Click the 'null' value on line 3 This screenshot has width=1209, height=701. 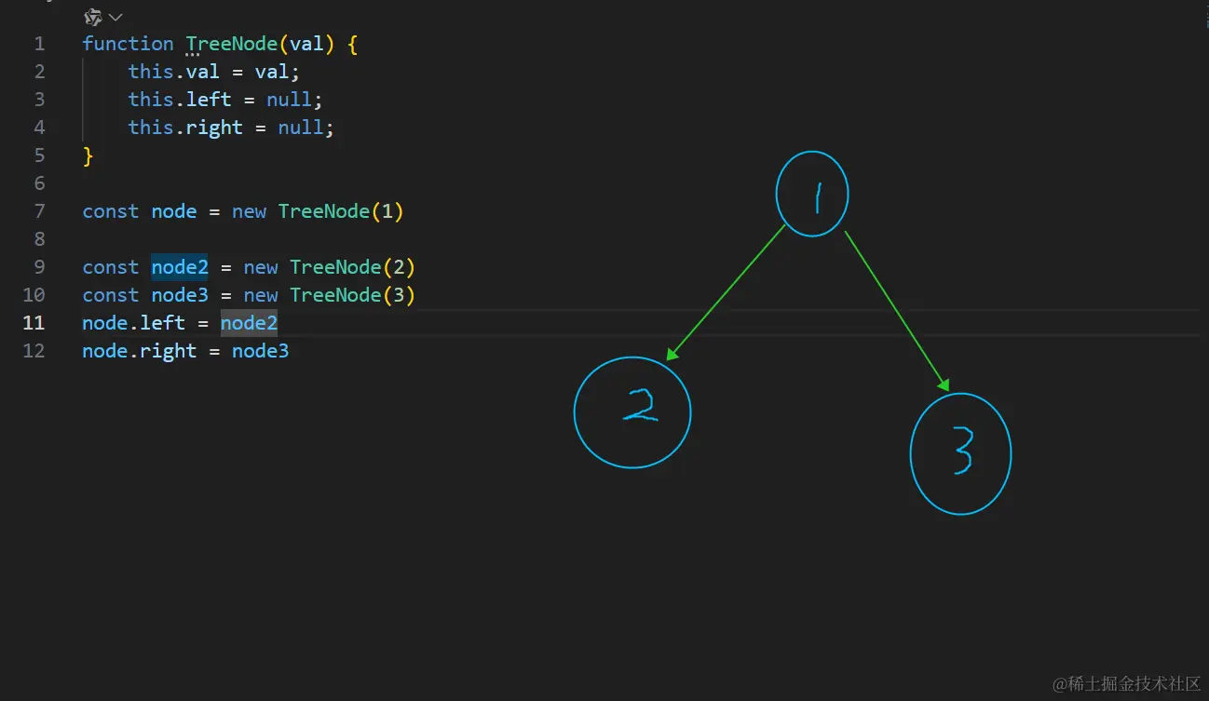tap(289, 100)
